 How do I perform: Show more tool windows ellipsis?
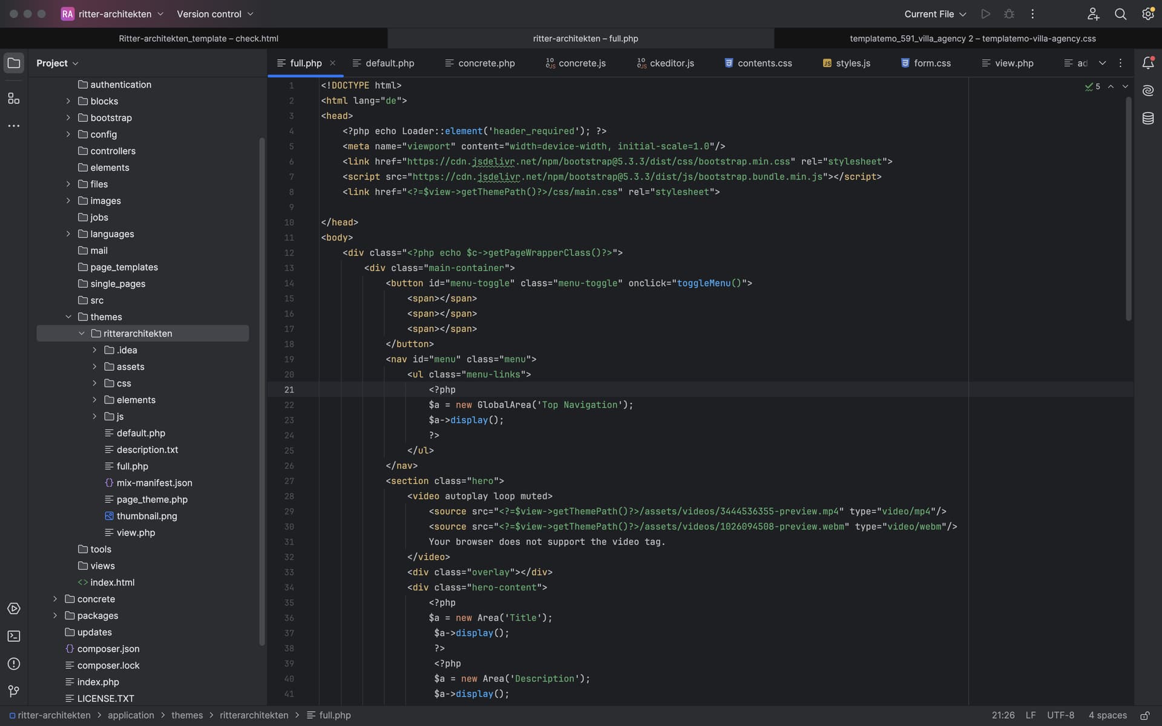click(13, 126)
